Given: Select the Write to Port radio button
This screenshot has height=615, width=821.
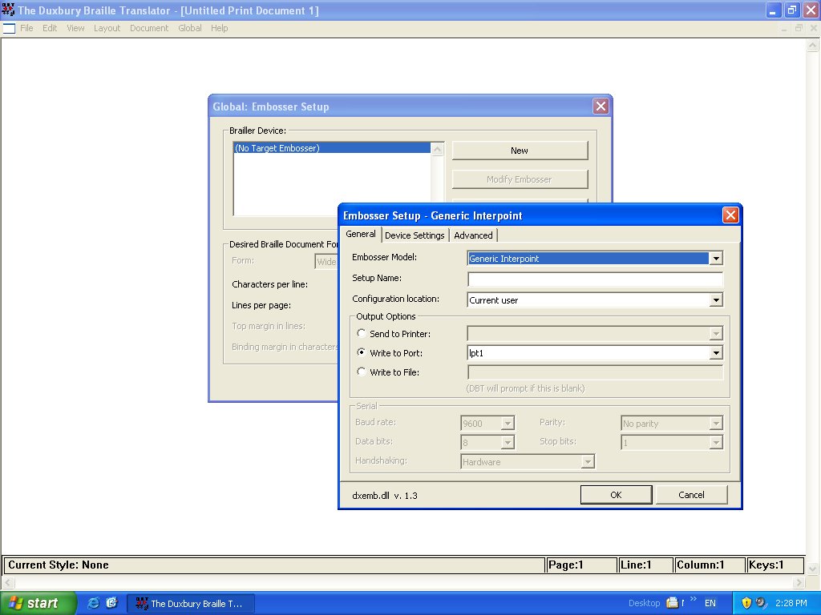Looking at the screenshot, I should [362, 352].
